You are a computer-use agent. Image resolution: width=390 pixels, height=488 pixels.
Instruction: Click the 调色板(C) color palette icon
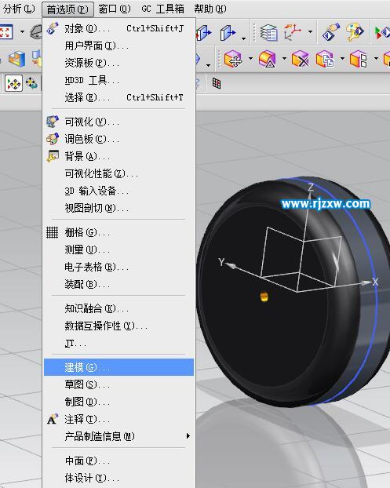click(x=53, y=139)
